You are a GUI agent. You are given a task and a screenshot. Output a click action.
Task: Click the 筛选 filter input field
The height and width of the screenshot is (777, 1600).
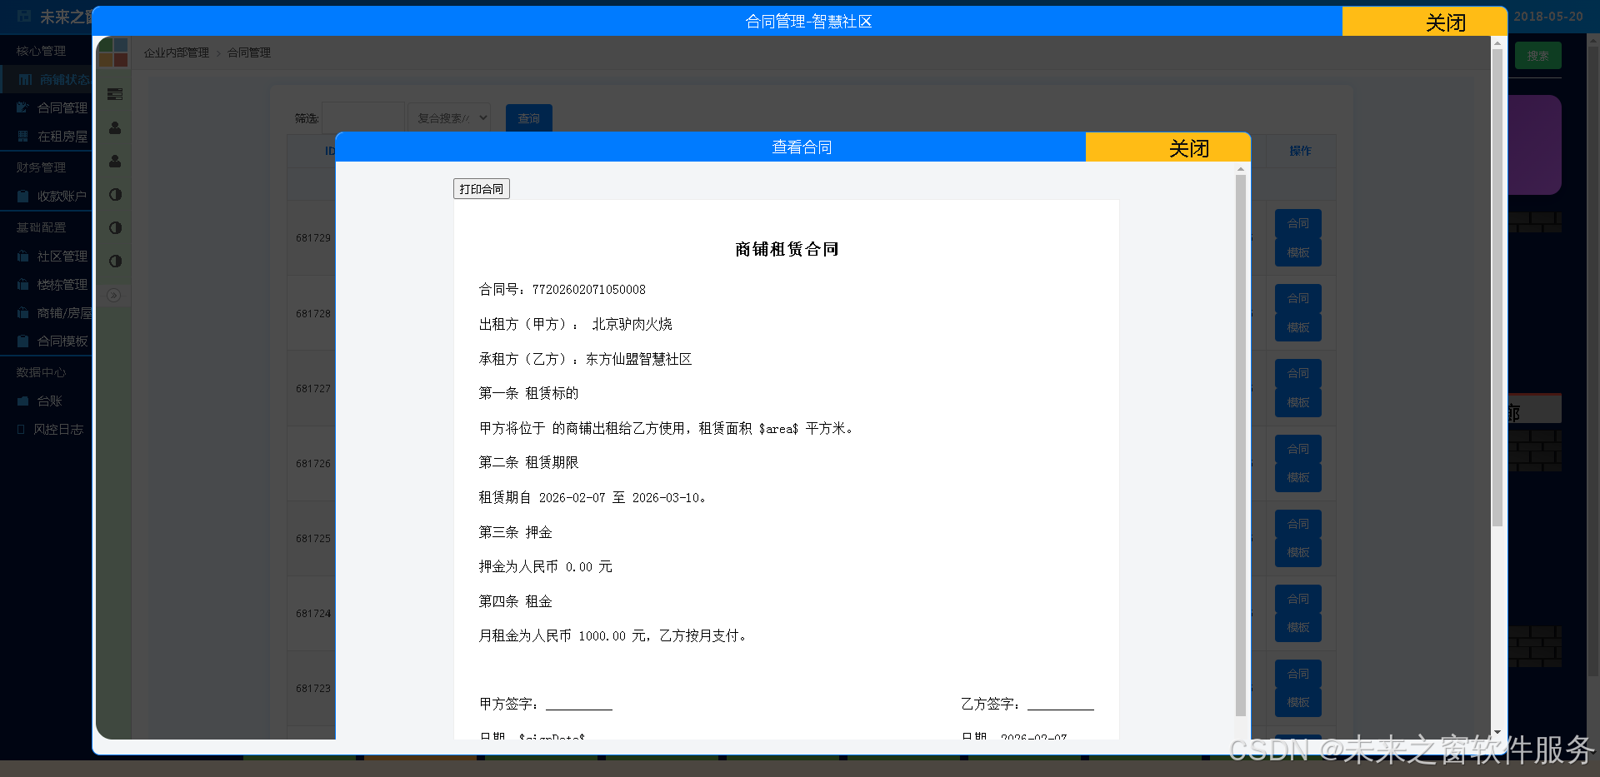click(363, 118)
